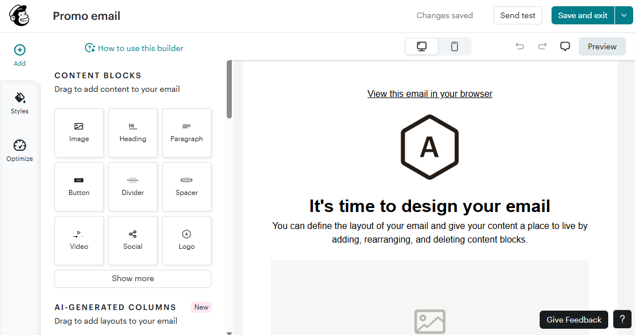Select the Button content block
Screen dimensions: 636x335
[x=79, y=186]
